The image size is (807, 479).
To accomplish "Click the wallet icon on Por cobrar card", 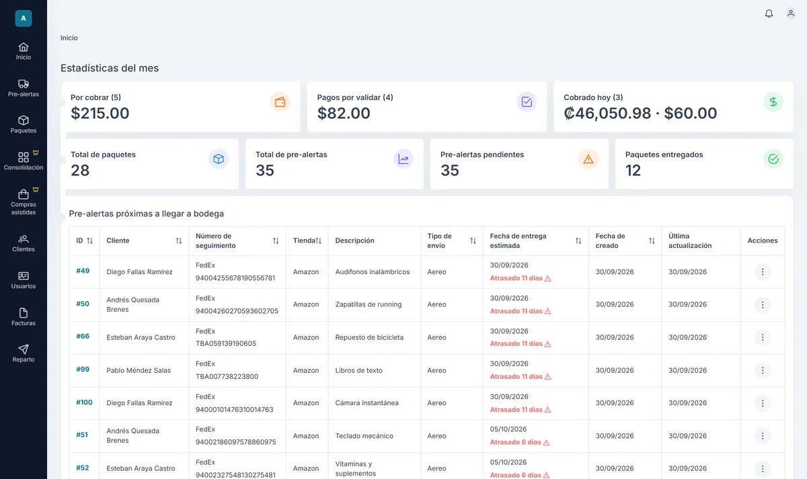I will click(280, 102).
